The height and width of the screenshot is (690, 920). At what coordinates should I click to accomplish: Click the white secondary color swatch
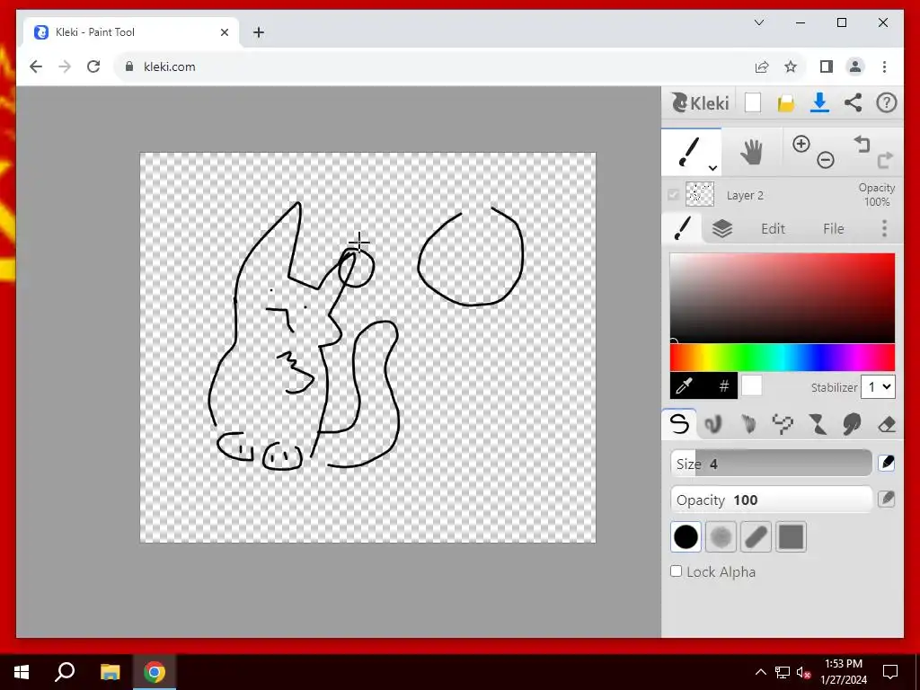(752, 386)
